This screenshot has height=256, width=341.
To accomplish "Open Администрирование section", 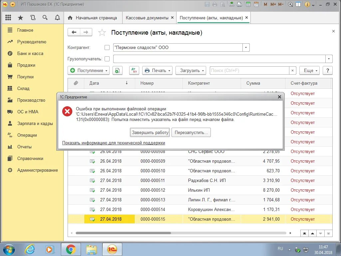I will point(38,170).
